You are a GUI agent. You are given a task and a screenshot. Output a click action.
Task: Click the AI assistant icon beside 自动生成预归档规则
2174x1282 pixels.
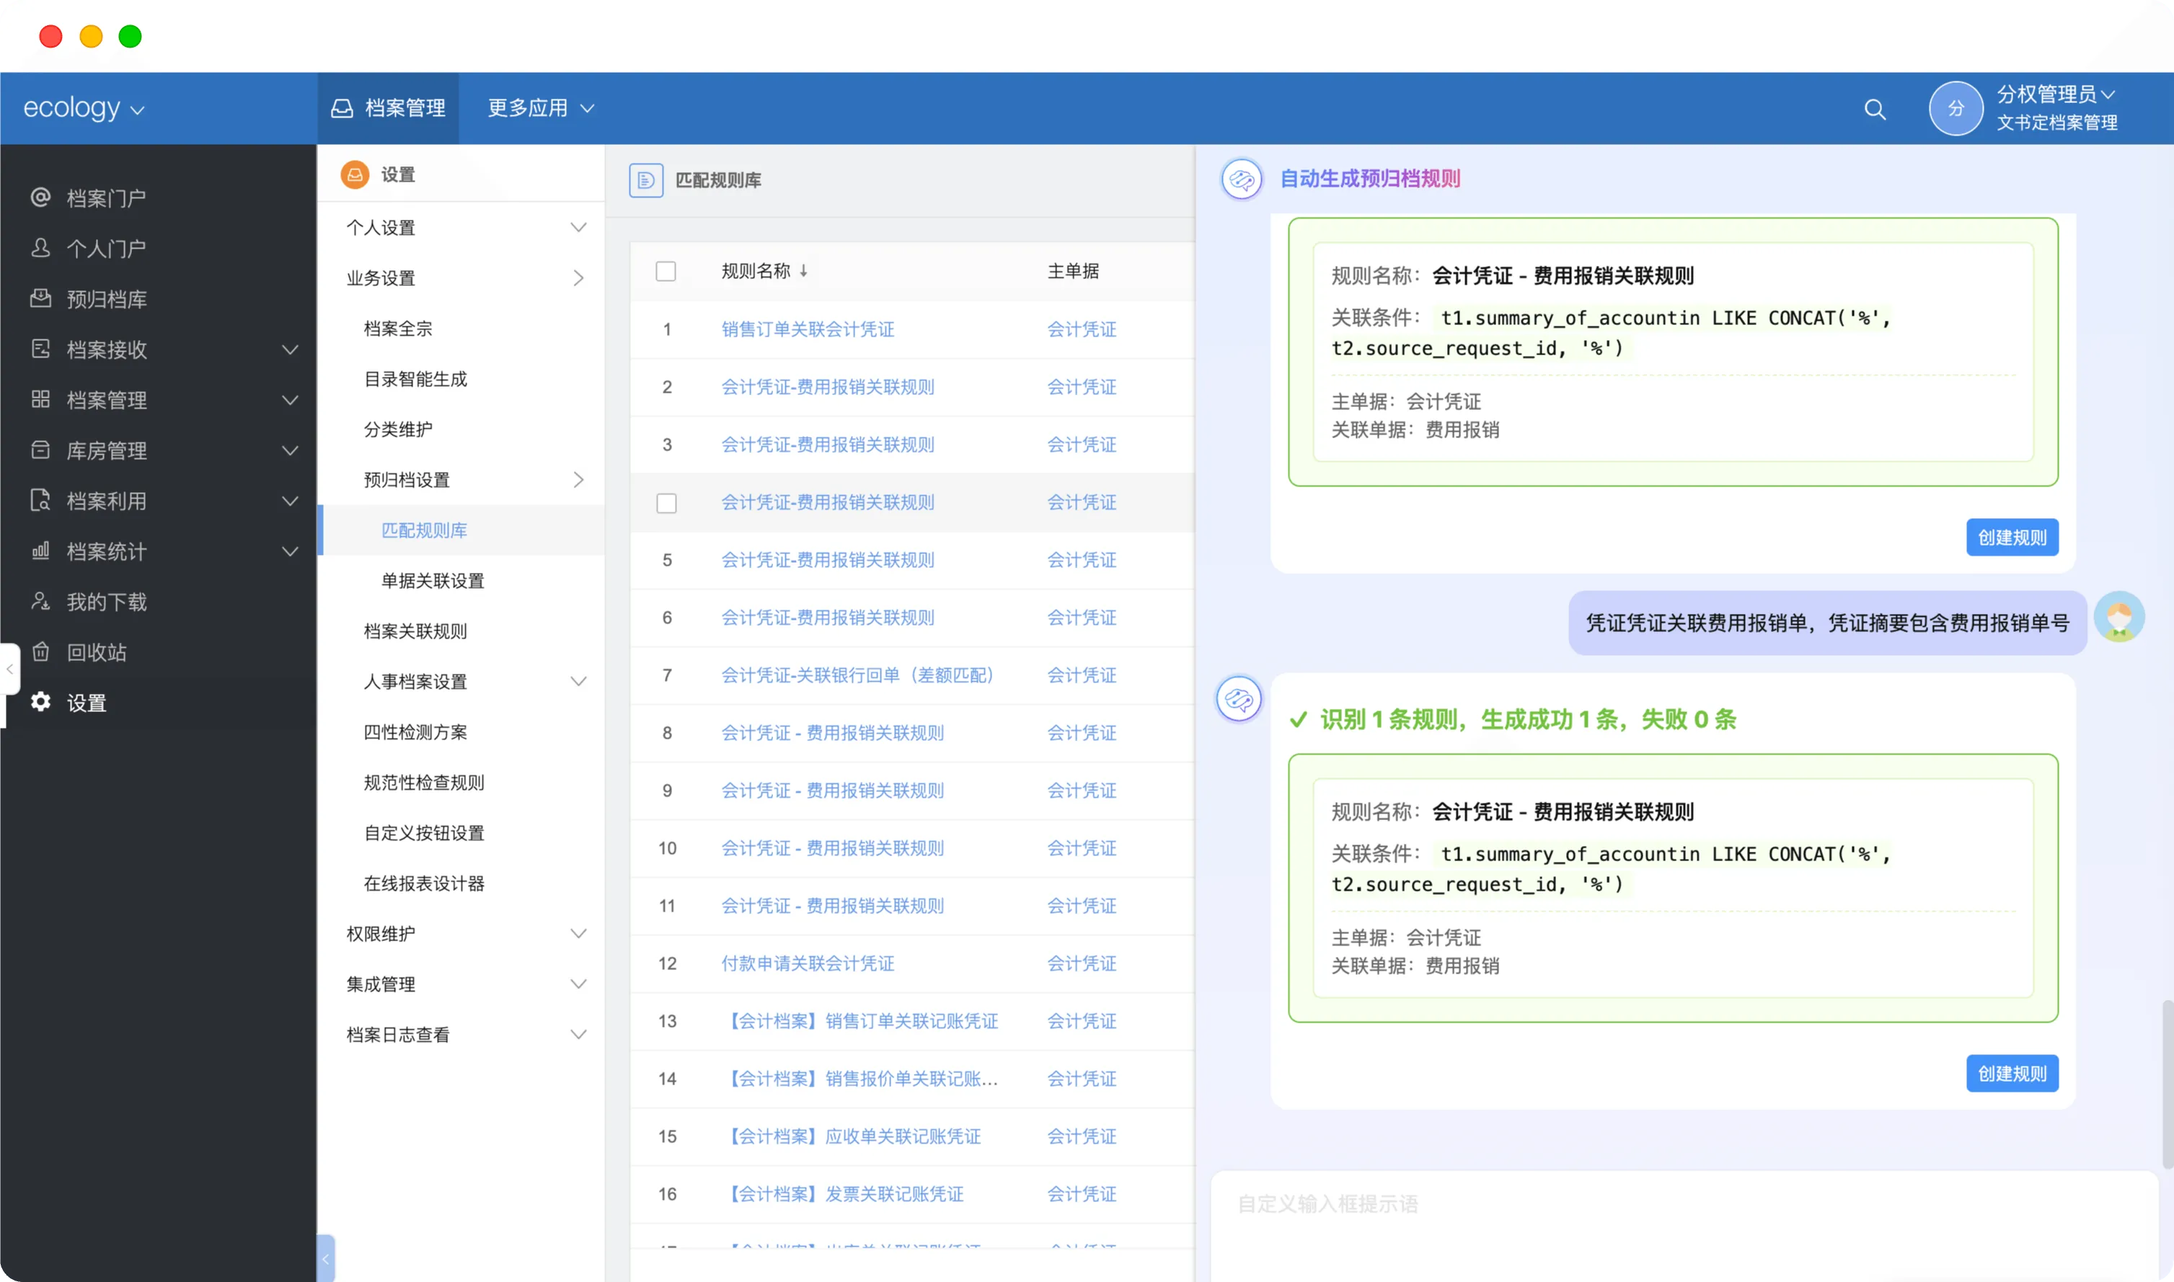1241,179
